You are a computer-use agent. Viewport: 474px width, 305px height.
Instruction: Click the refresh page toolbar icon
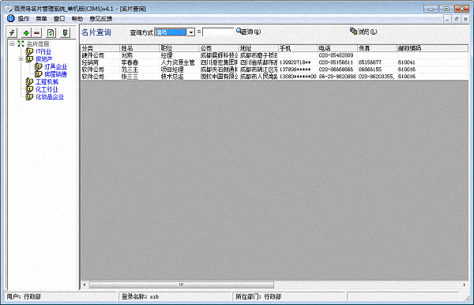tap(51, 32)
